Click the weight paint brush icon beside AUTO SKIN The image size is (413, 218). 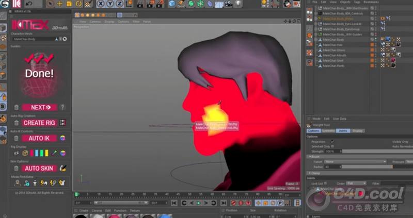pos(62,169)
